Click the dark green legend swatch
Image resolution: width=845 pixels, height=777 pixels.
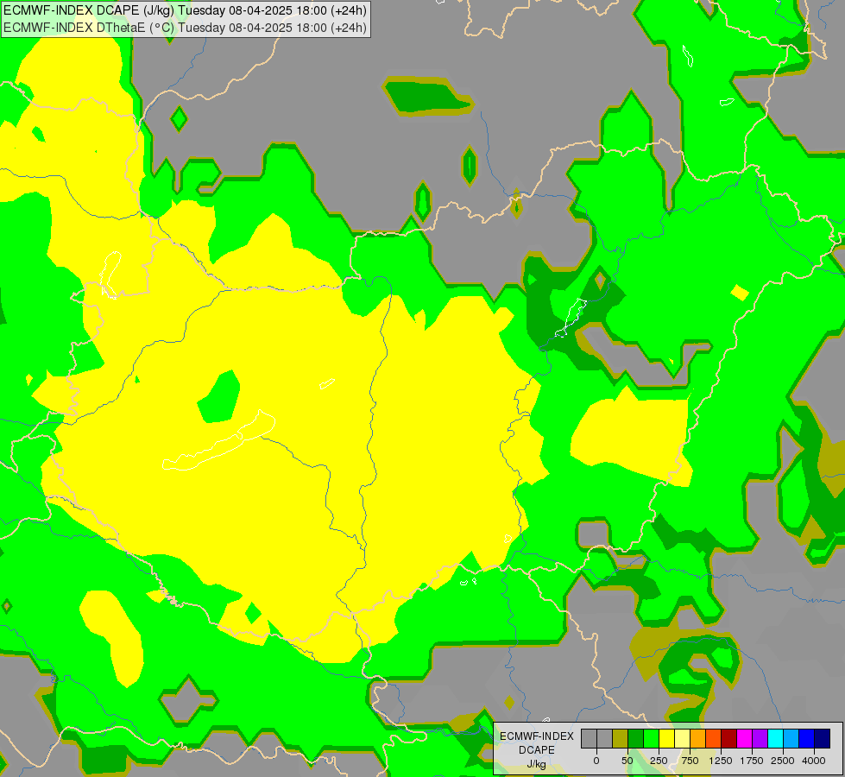[635, 739]
